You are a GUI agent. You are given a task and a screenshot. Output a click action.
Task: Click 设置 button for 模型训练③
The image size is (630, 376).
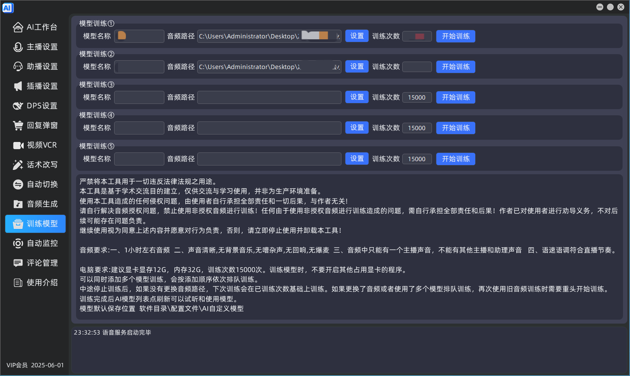tap(357, 97)
